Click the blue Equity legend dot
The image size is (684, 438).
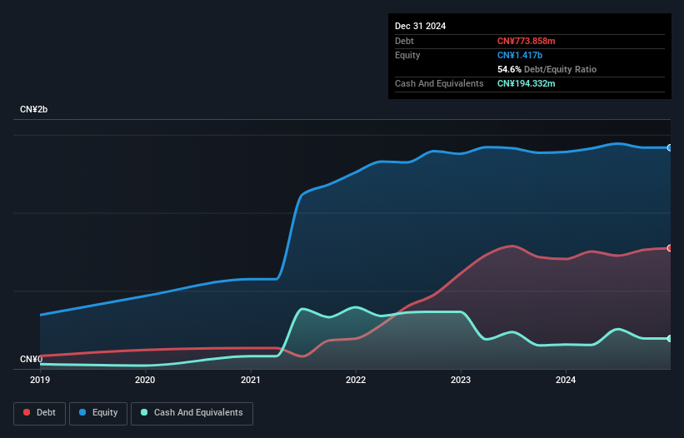82,412
